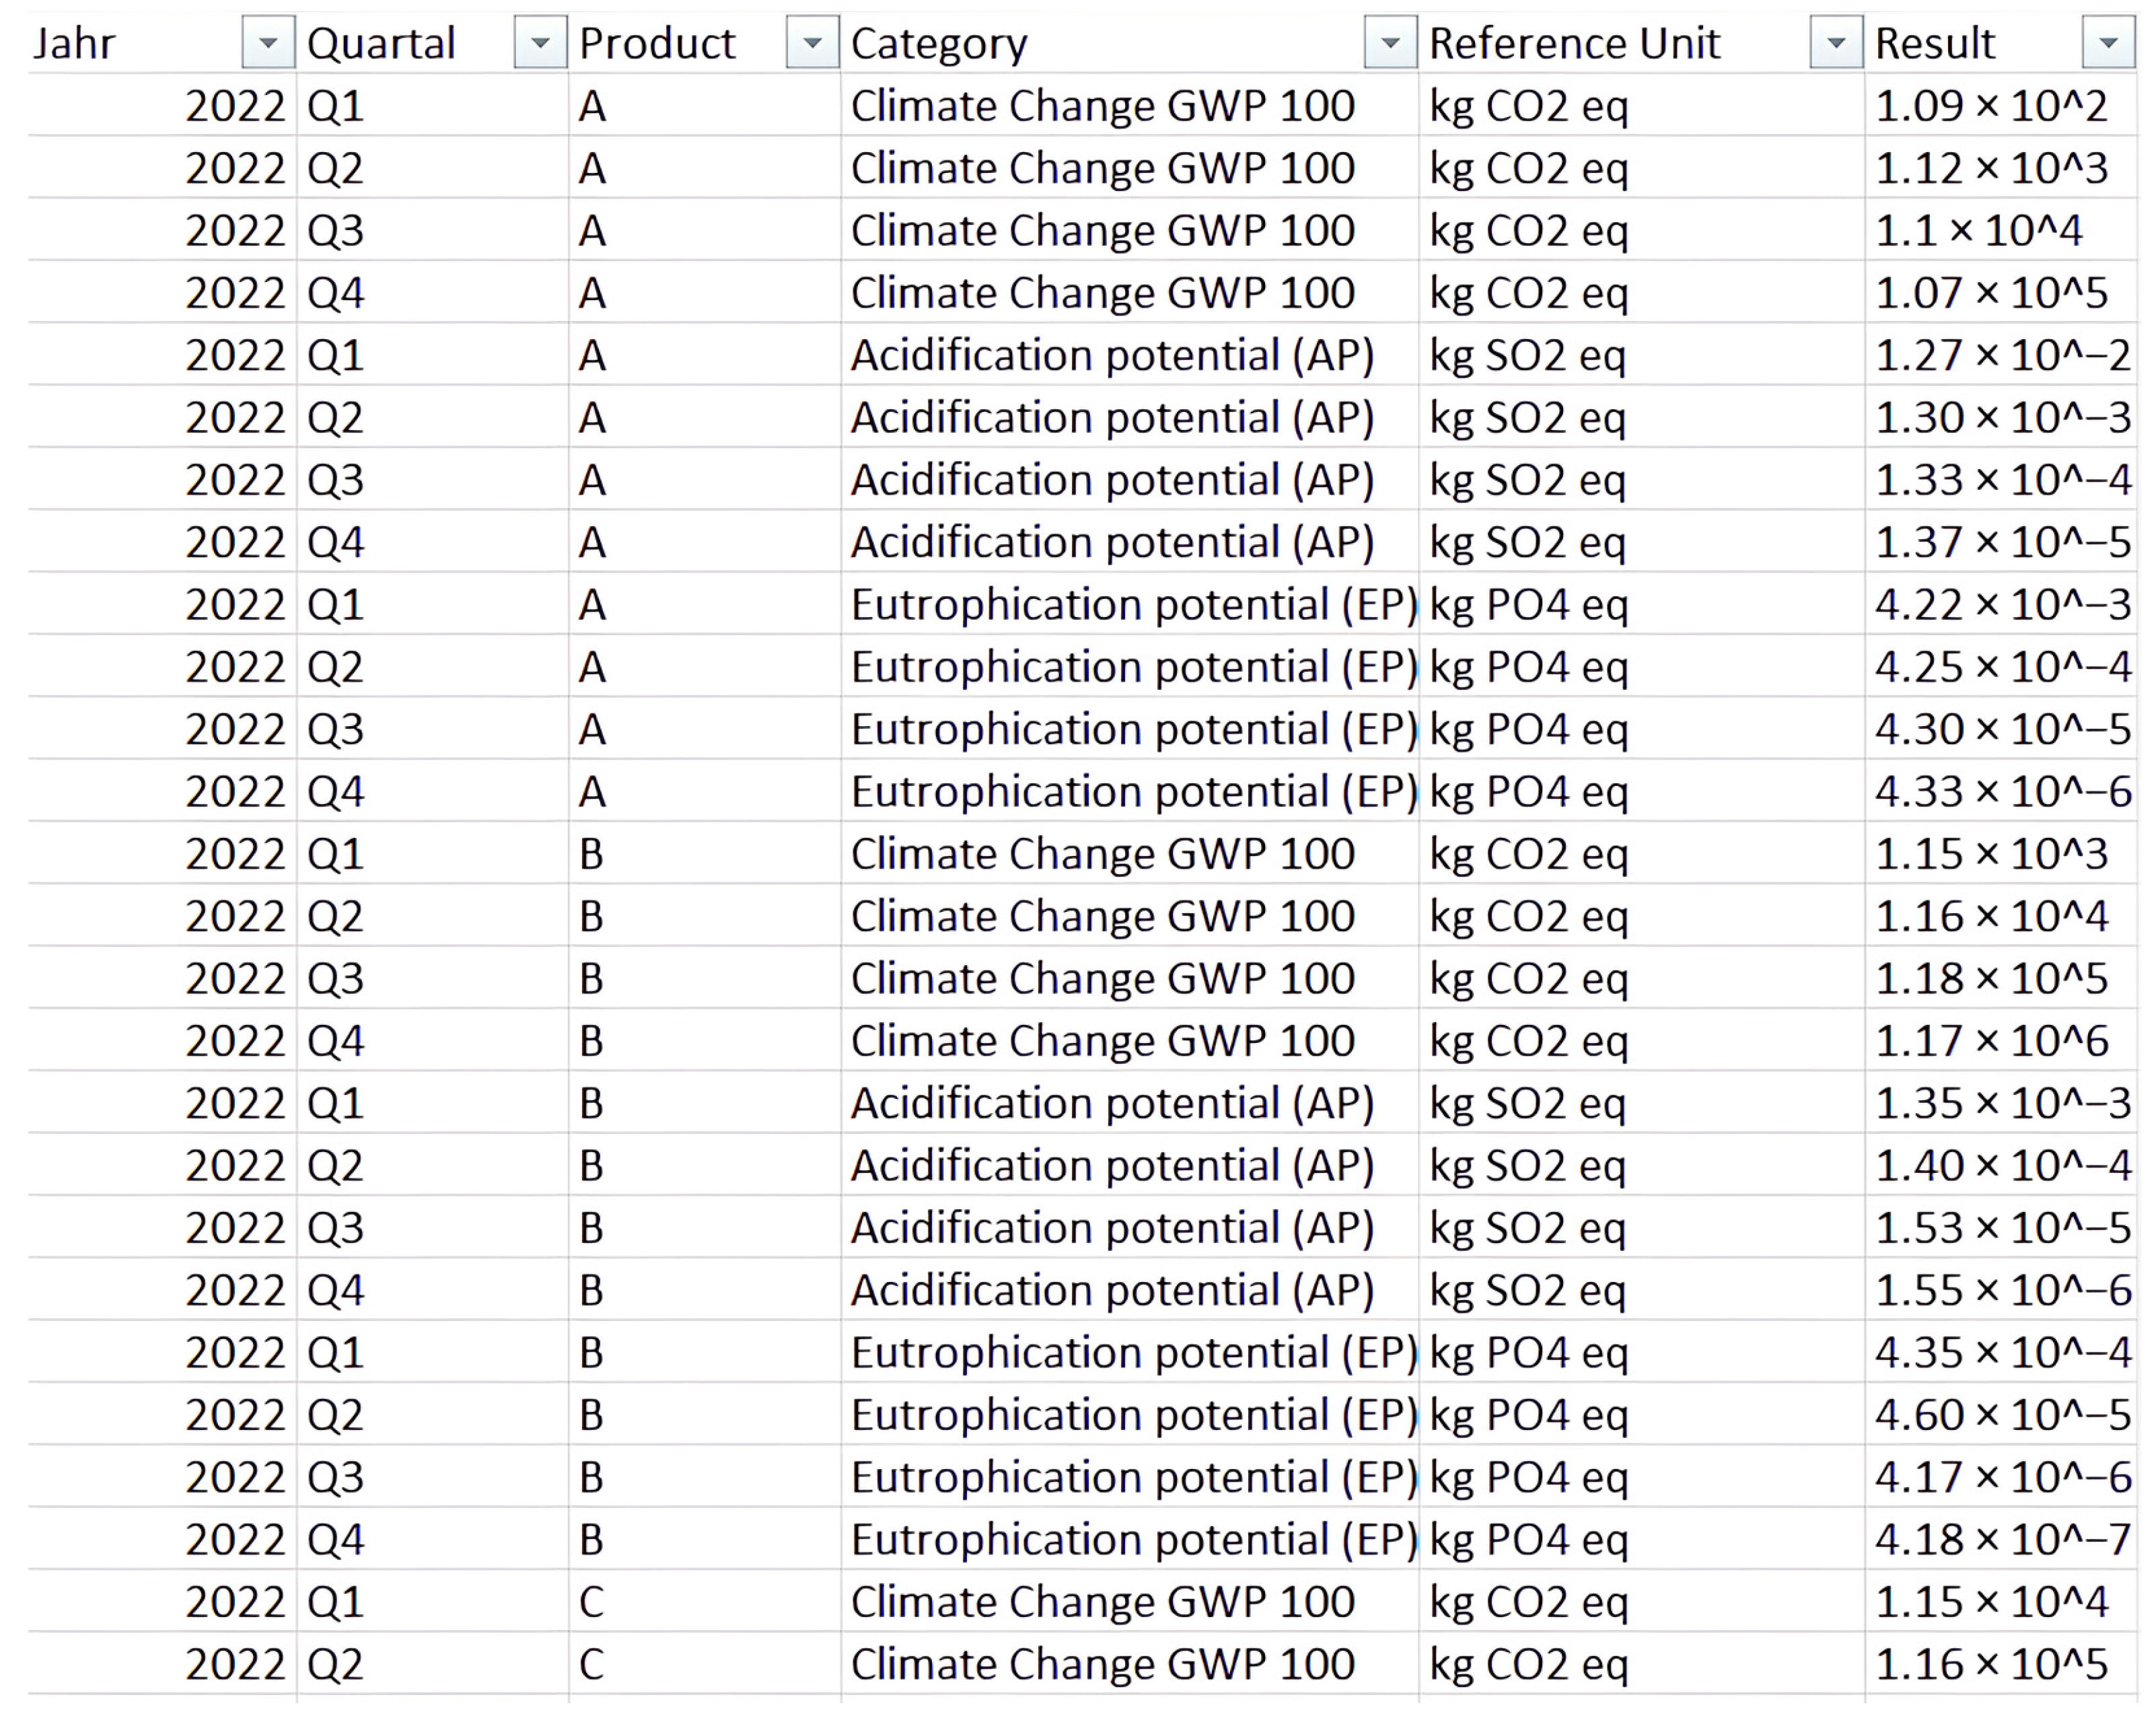2156x1718 pixels.
Task: Open the Reference Unit filter dropdown
Action: click(1836, 43)
